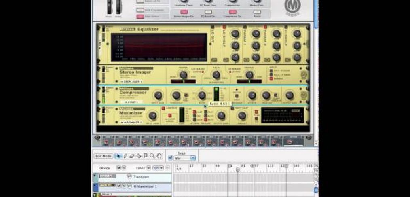
Task: Toggle the Maximizer Soft Clip button
Action: click(232, 108)
